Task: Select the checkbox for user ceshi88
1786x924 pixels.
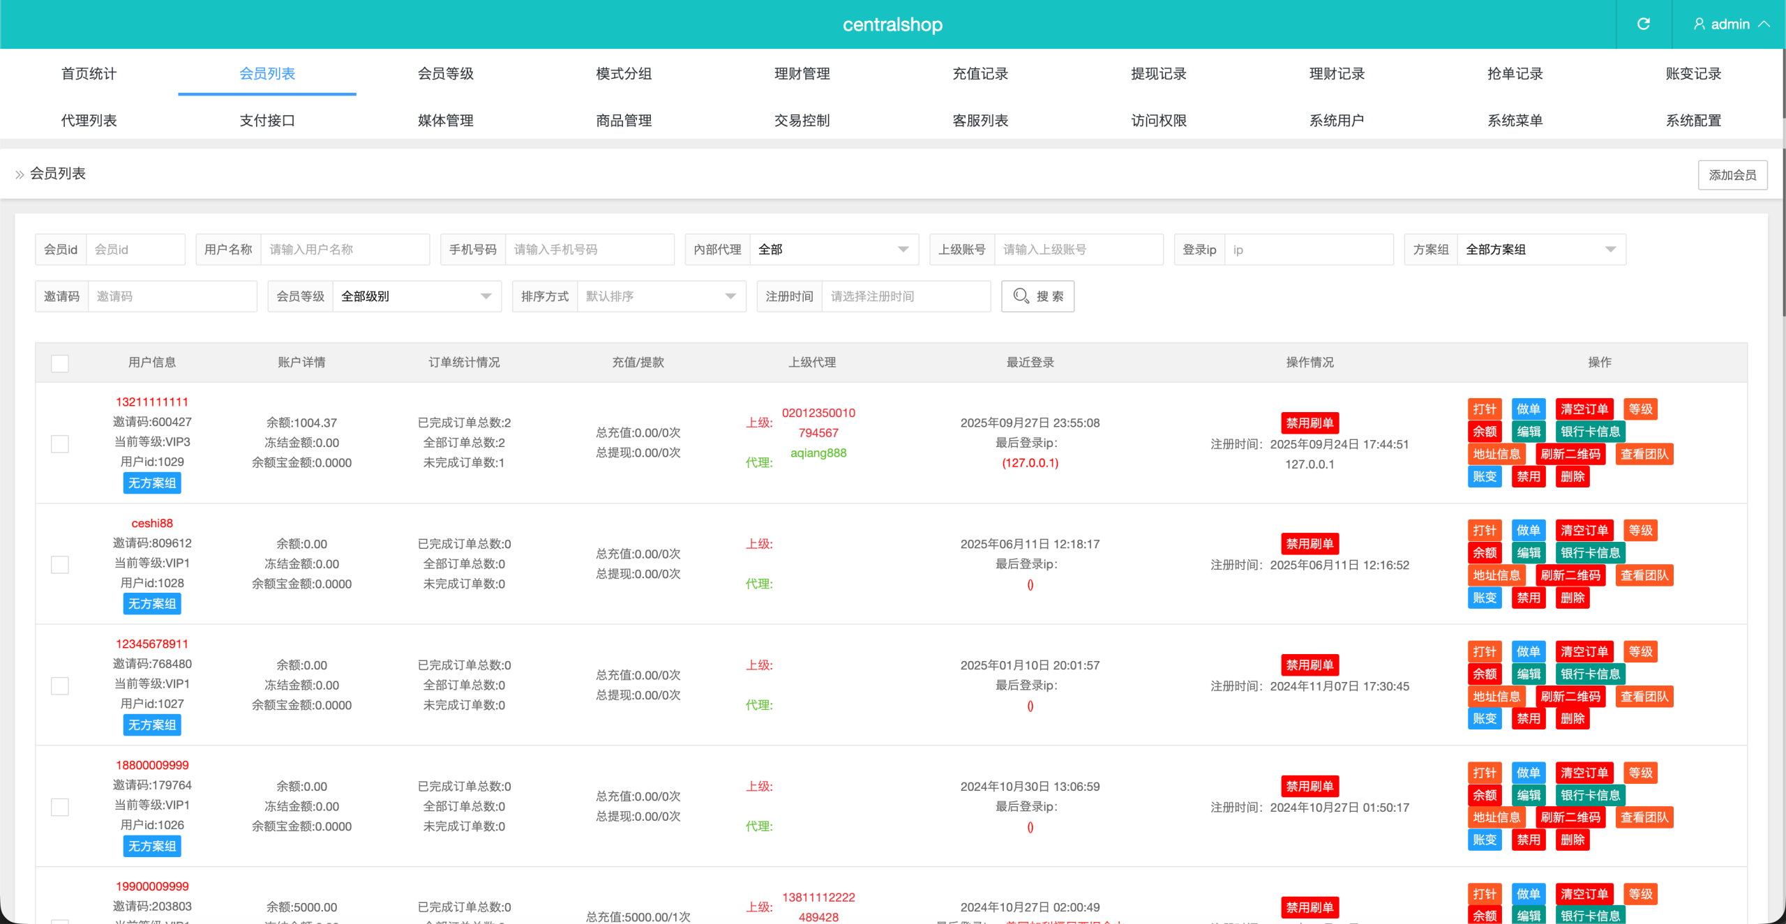Action: pos(60,564)
